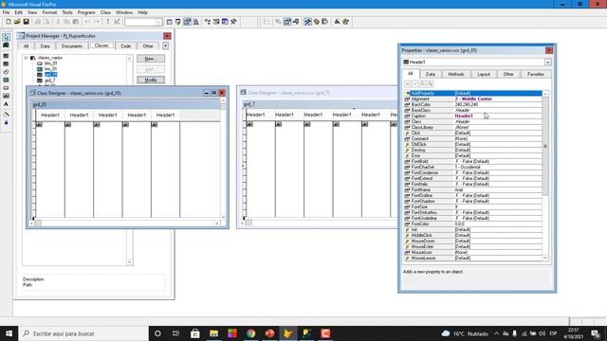
Task: Switch to Other tab in Project Manager
Action: [x=148, y=46]
